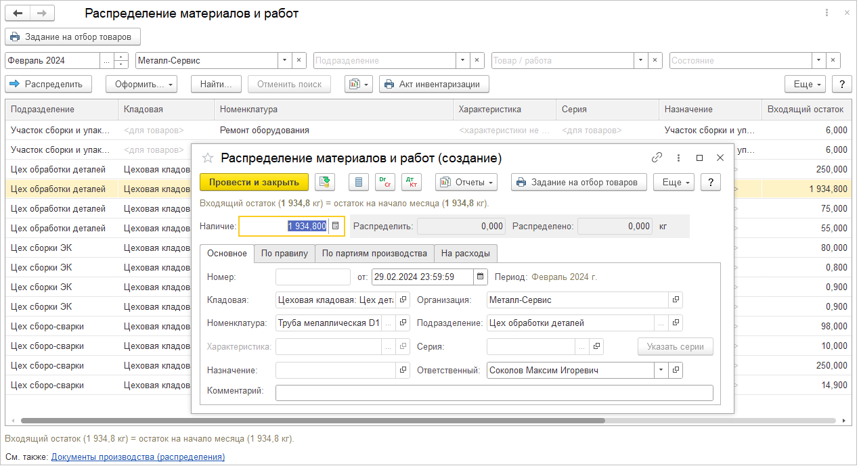Open Документы производства (распределения) link
The image size is (859, 468).
[138, 457]
